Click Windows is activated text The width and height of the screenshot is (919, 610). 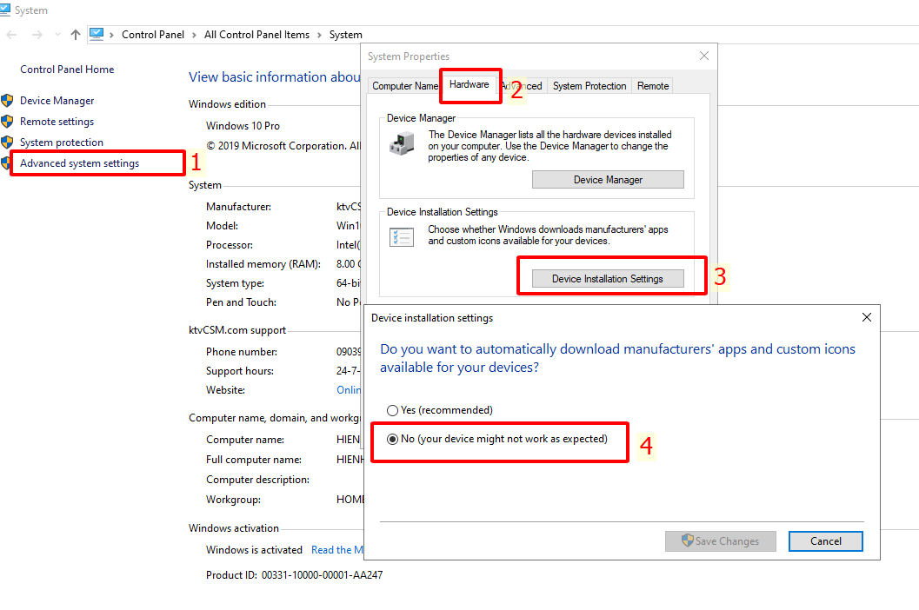point(254,550)
